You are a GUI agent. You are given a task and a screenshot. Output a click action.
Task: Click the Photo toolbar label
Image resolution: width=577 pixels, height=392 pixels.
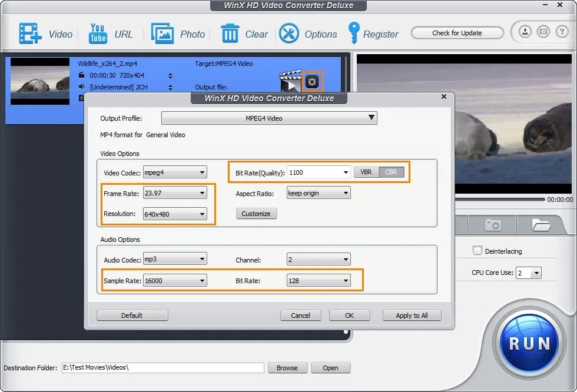[x=192, y=34]
